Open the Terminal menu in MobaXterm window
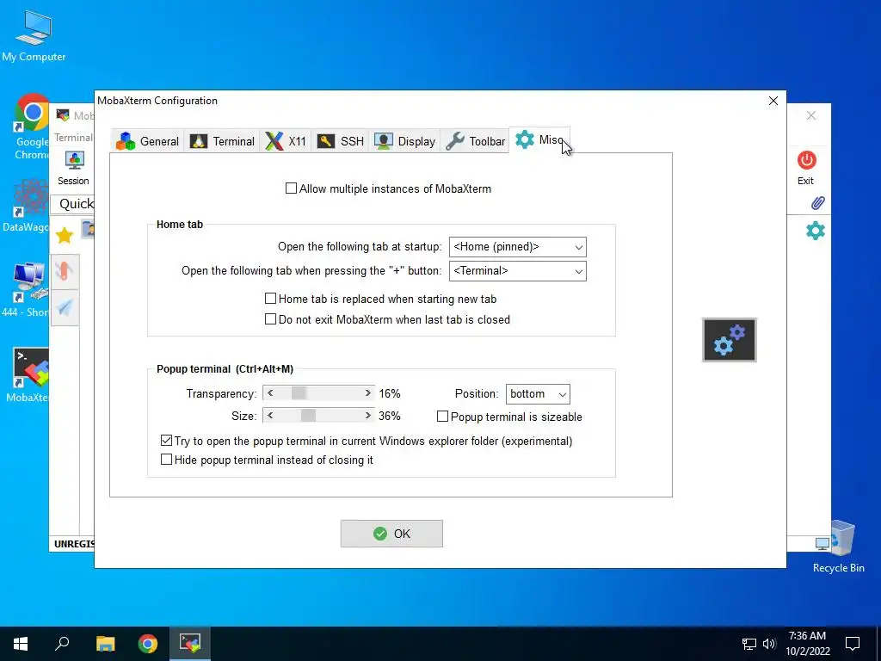The width and height of the screenshot is (881, 661). click(73, 137)
